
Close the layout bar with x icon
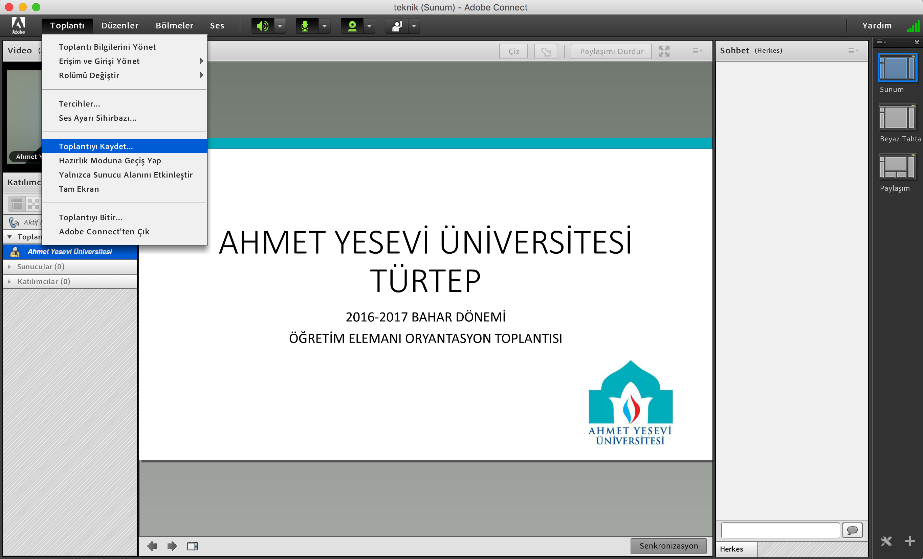tap(917, 42)
